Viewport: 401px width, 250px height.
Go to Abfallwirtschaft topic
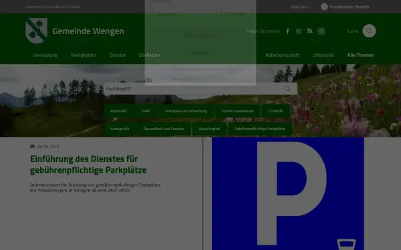point(282,55)
